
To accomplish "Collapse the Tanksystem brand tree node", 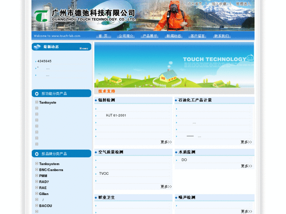I will (x=37, y=164).
